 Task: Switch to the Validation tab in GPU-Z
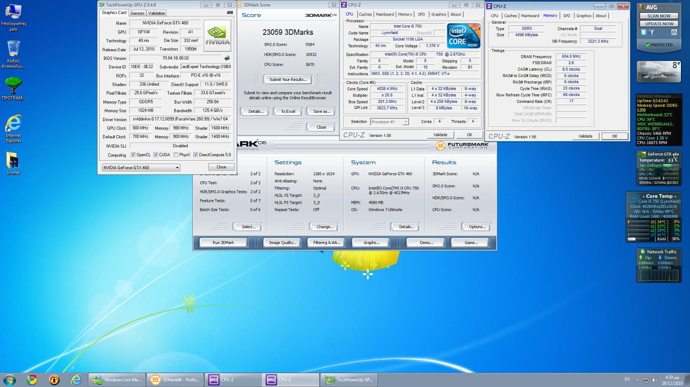(x=157, y=13)
